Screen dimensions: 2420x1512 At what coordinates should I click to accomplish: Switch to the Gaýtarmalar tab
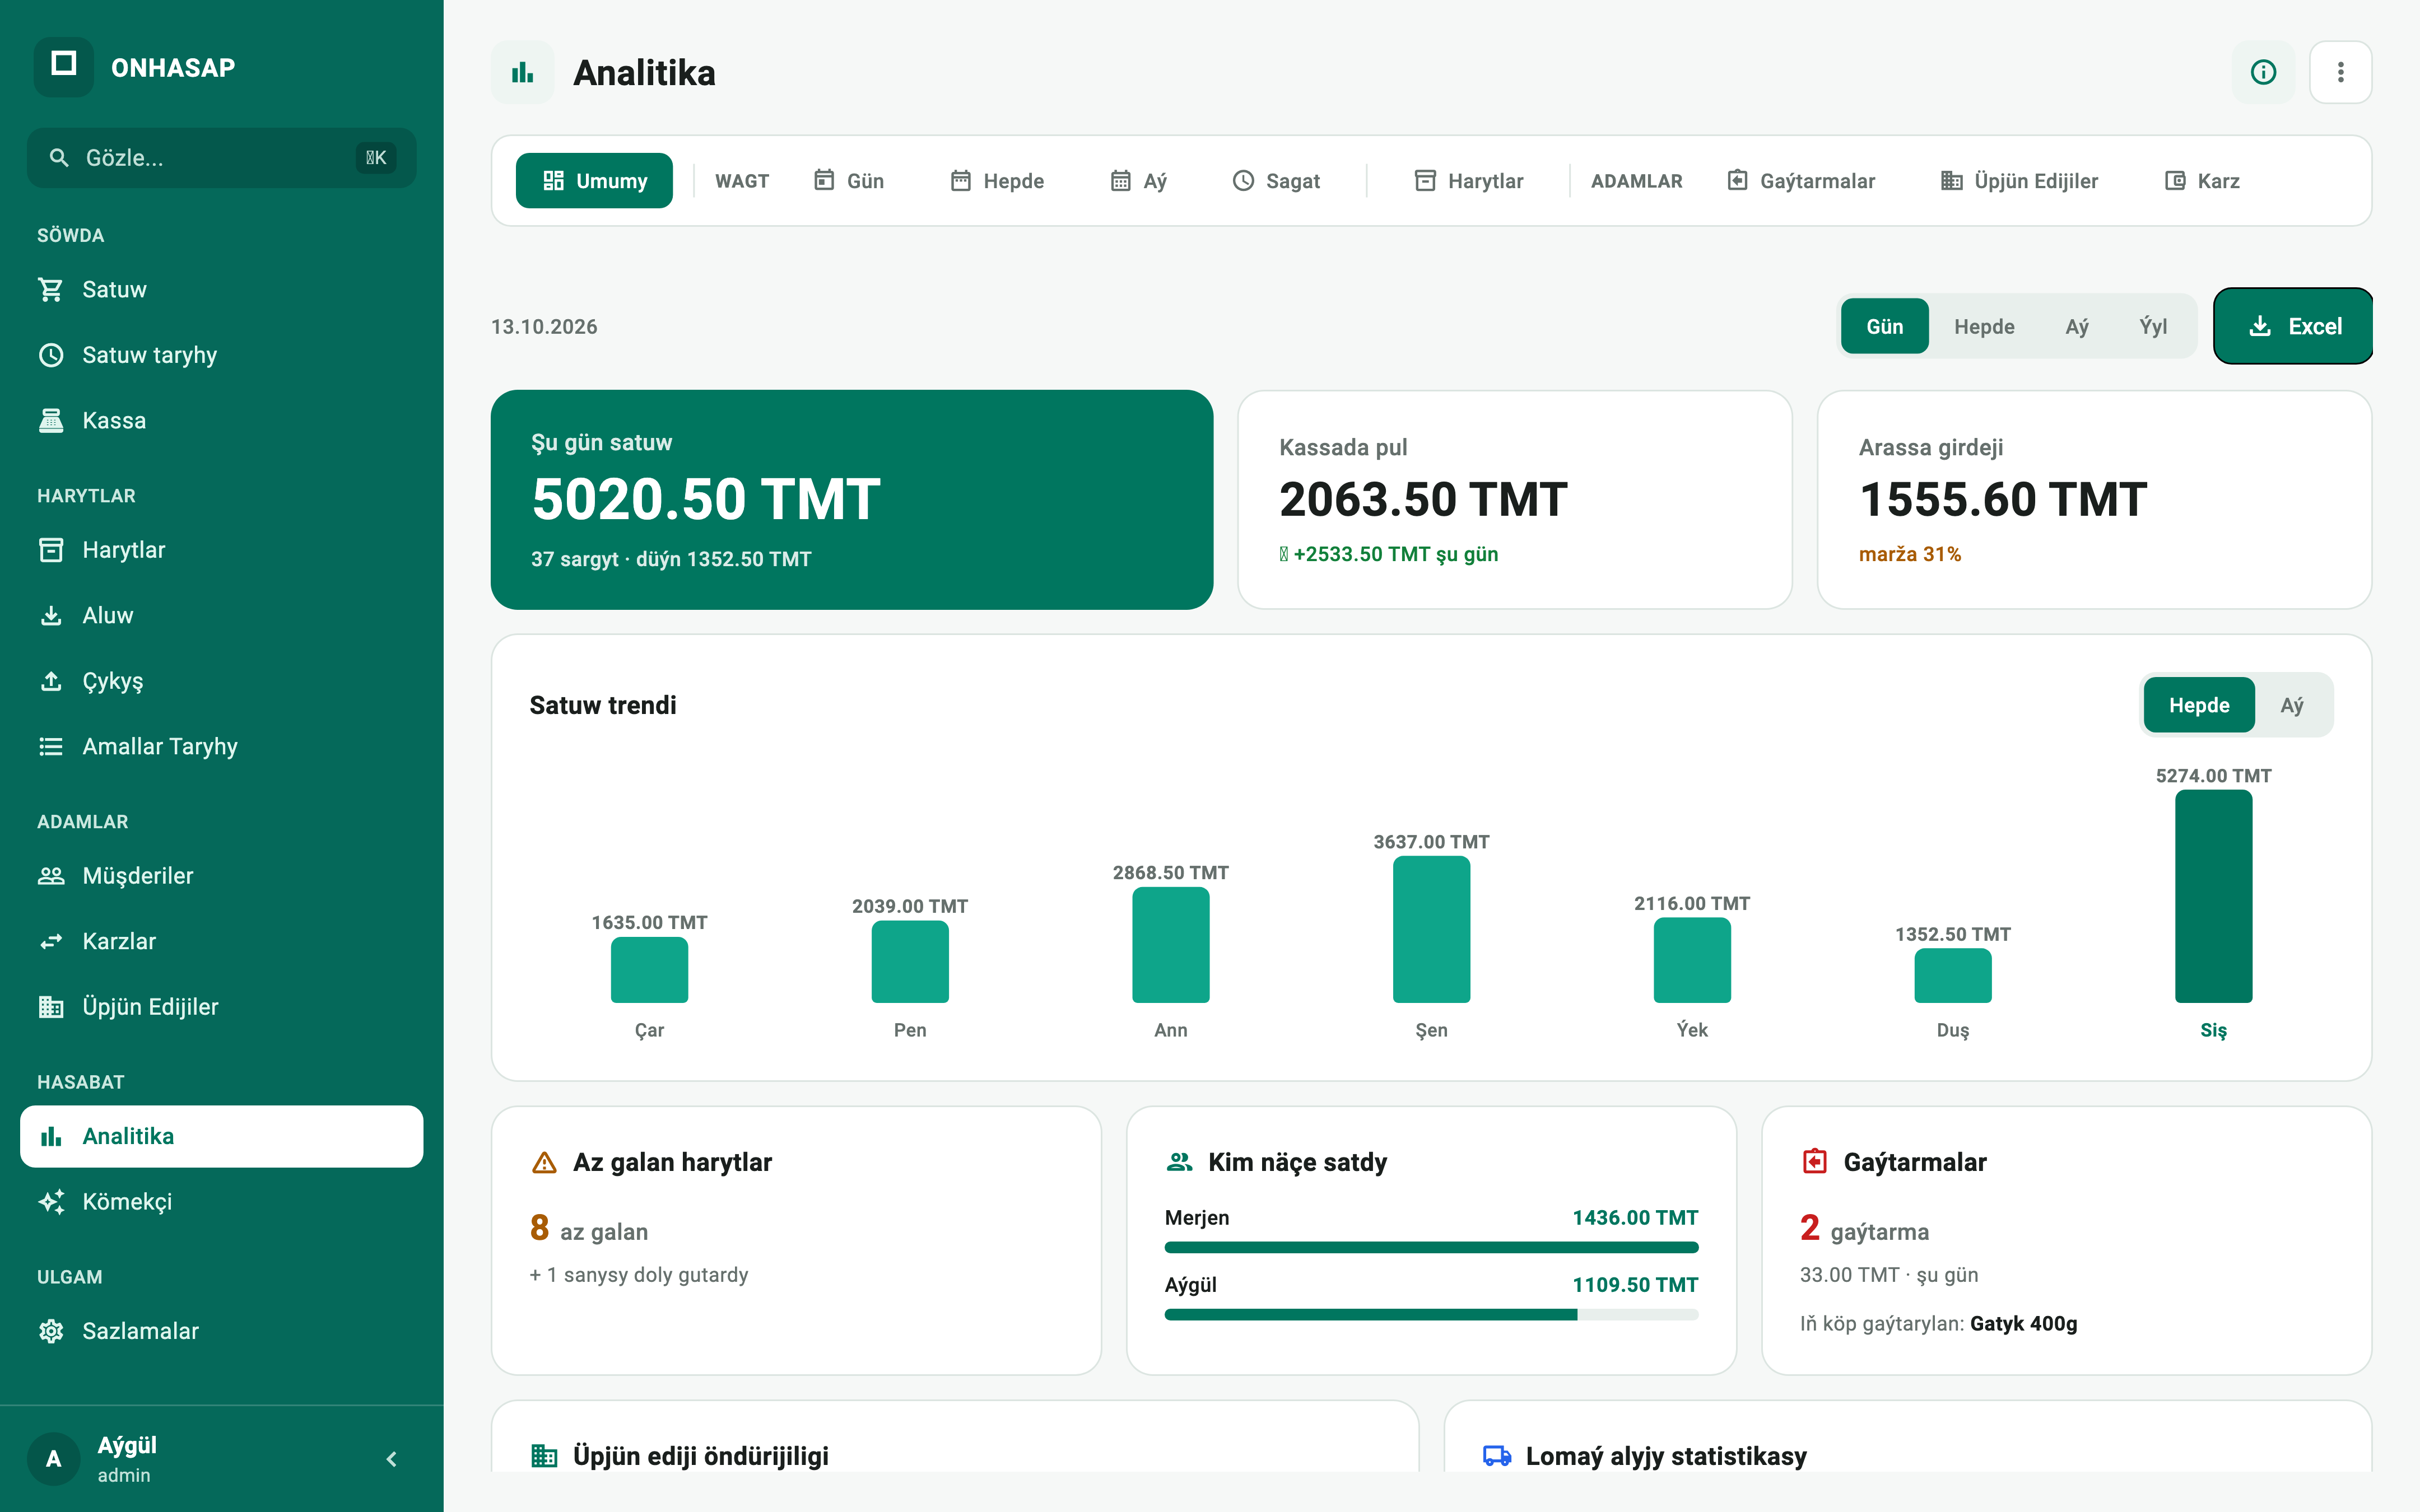coord(1801,181)
